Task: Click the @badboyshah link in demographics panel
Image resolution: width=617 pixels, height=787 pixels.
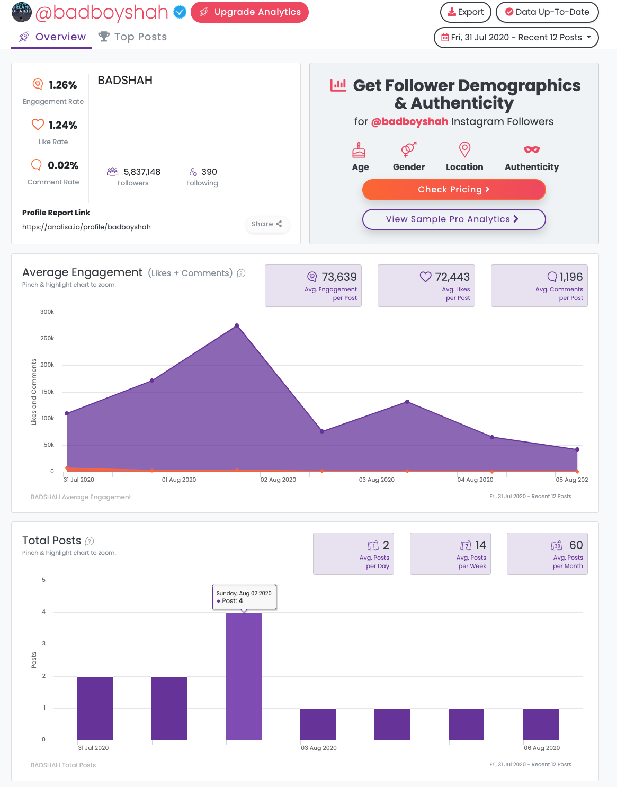Action: [x=409, y=122]
